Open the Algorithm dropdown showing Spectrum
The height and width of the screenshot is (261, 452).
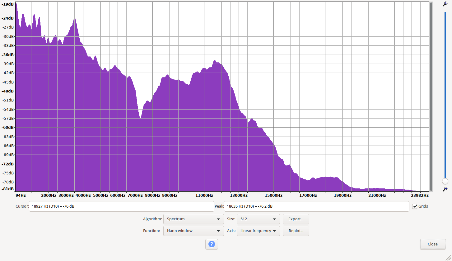[x=193, y=219]
